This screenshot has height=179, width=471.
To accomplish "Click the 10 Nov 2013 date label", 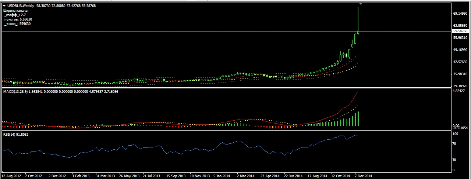I will pyautogui.click(x=200, y=176).
